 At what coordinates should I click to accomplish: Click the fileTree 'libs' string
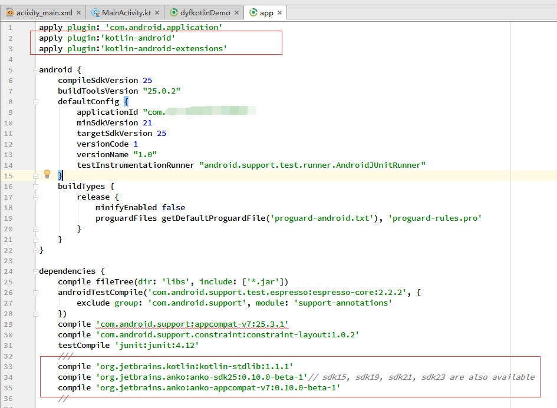(x=176, y=281)
